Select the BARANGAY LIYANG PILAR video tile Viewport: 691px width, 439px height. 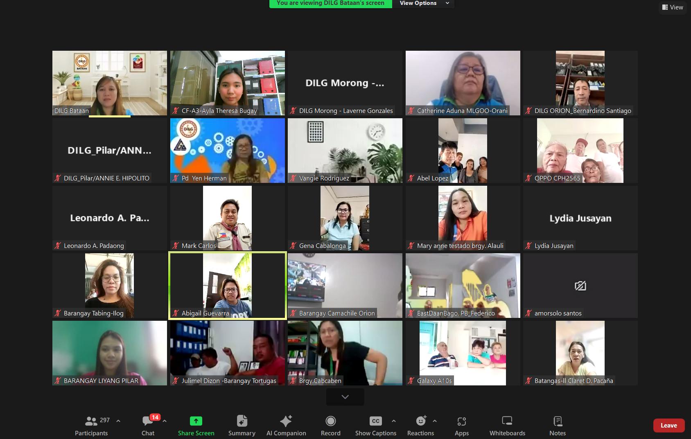[x=110, y=353]
